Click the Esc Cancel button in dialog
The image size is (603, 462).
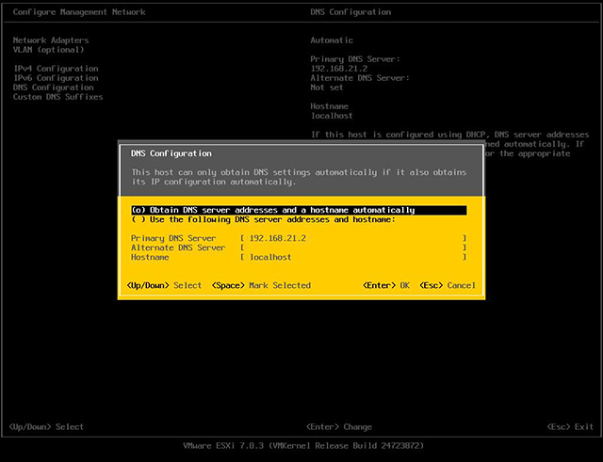point(448,286)
